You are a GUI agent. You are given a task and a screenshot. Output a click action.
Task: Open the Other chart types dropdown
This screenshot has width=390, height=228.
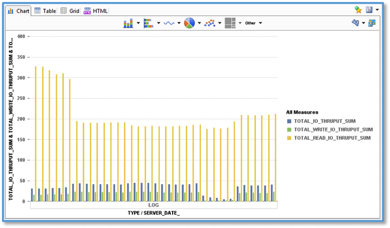click(x=253, y=23)
